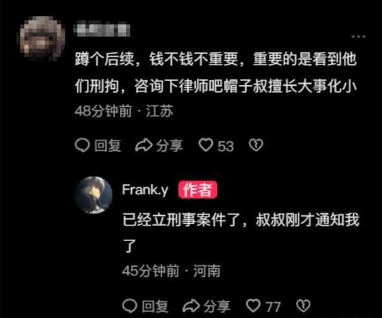
Task: Open the pixelated commenter's avatar
Action: pyautogui.click(x=42, y=38)
